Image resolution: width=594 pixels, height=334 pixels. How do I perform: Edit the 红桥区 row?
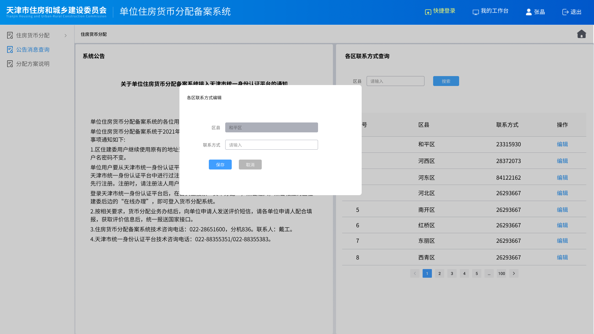coord(562,225)
